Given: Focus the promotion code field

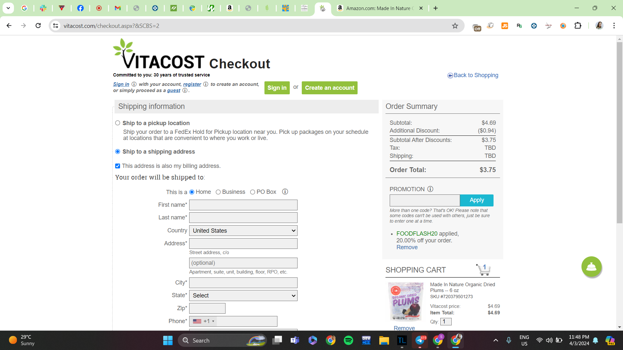Looking at the screenshot, I should click(425, 200).
